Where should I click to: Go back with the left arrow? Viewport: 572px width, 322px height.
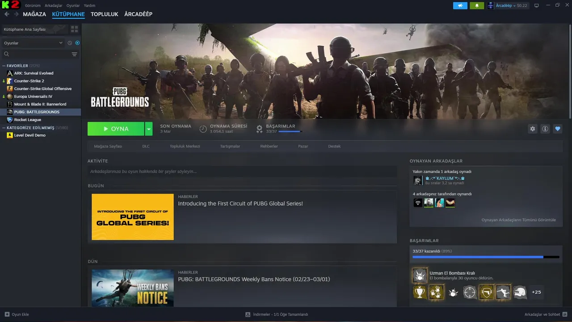[6, 14]
